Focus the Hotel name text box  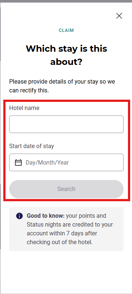coord(66,124)
